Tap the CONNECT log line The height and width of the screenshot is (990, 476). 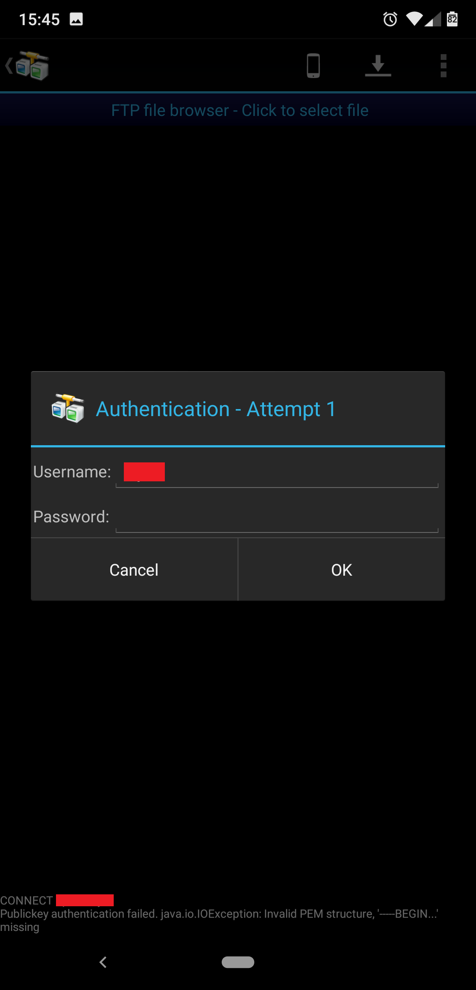pyautogui.click(x=57, y=900)
